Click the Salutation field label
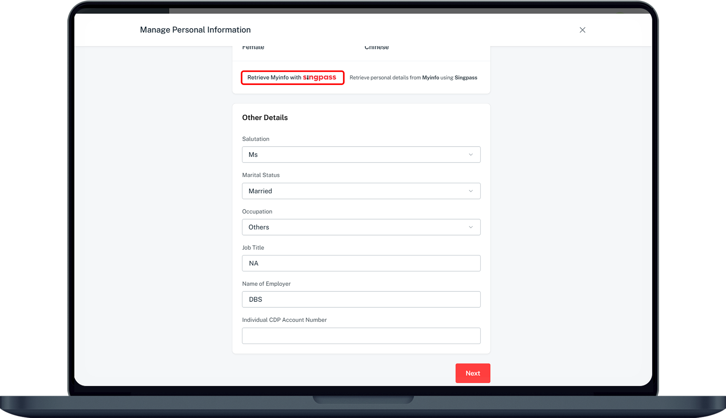 tap(256, 139)
